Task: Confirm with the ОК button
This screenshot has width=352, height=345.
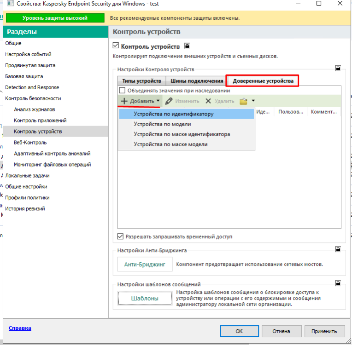Action: tap(239, 331)
